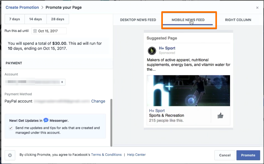This screenshot has width=264, height=164.
Task: Click '215 people like this.' text
Action: (x=166, y=121)
